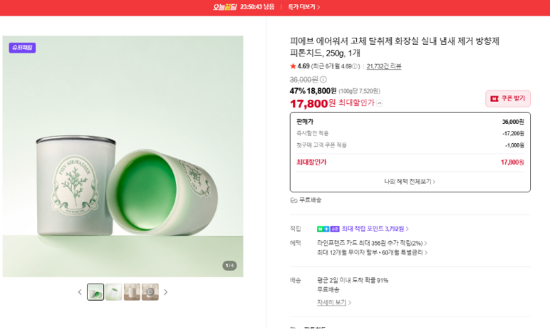This screenshot has width=550, height=329.
Task: Go to the next product thumbnail with the right arrow
Action: (x=166, y=292)
